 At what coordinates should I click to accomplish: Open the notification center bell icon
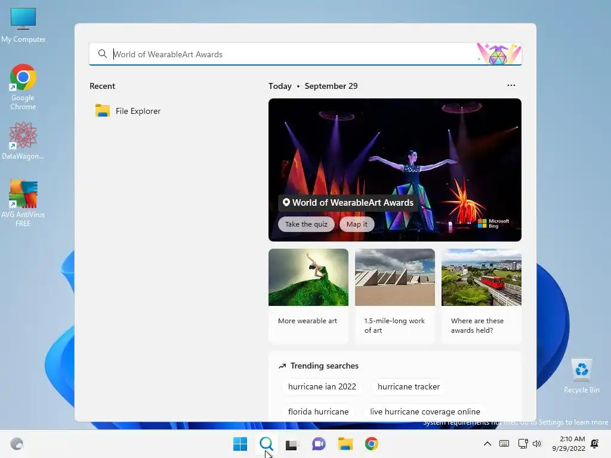point(595,444)
